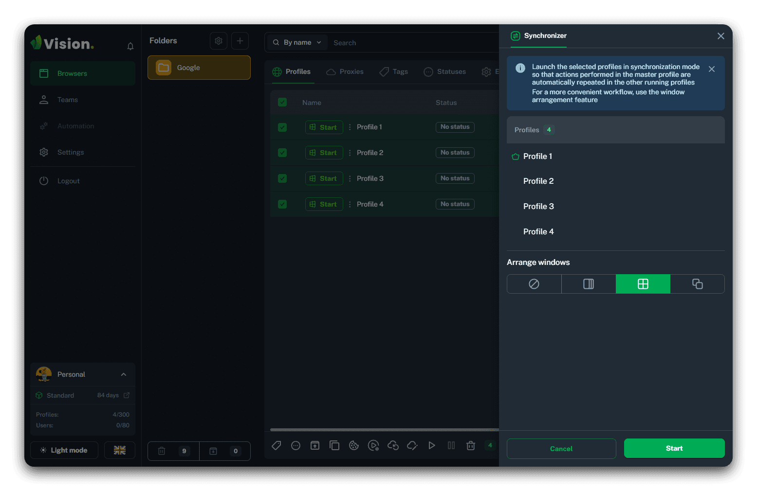Toggle the select-all checkbox in header
The width and height of the screenshot is (757, 491).
282,103
